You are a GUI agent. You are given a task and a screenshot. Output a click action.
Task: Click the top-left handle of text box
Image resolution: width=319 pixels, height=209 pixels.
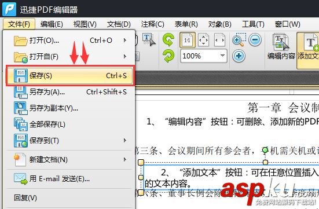(141, 162)
